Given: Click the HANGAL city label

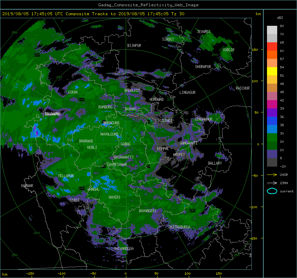Looking at the screenshot, I should pyautogui.click(x=93, y=189).
